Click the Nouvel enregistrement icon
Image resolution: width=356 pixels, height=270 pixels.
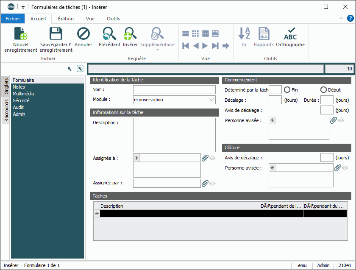tap(21, 34)
